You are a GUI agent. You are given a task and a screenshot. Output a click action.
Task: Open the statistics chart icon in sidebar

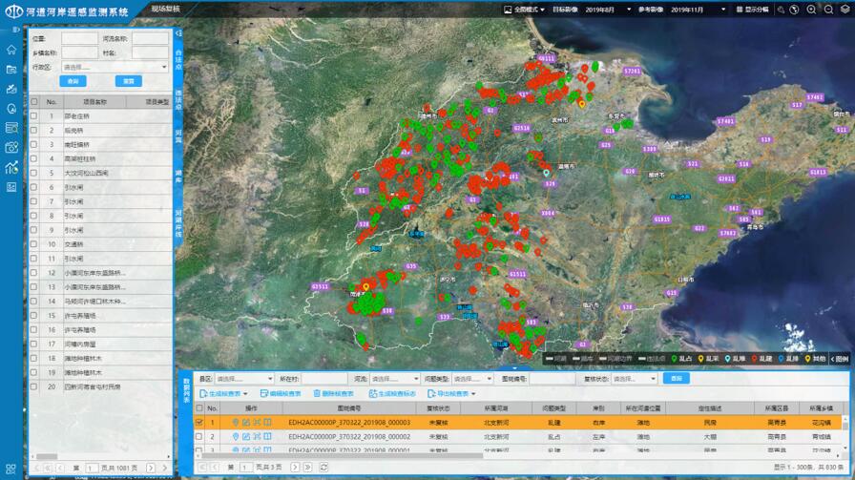pos(11,167)
